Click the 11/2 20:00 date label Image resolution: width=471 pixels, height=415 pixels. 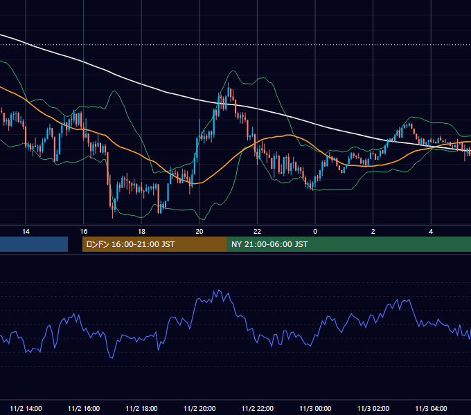[199, 408]
